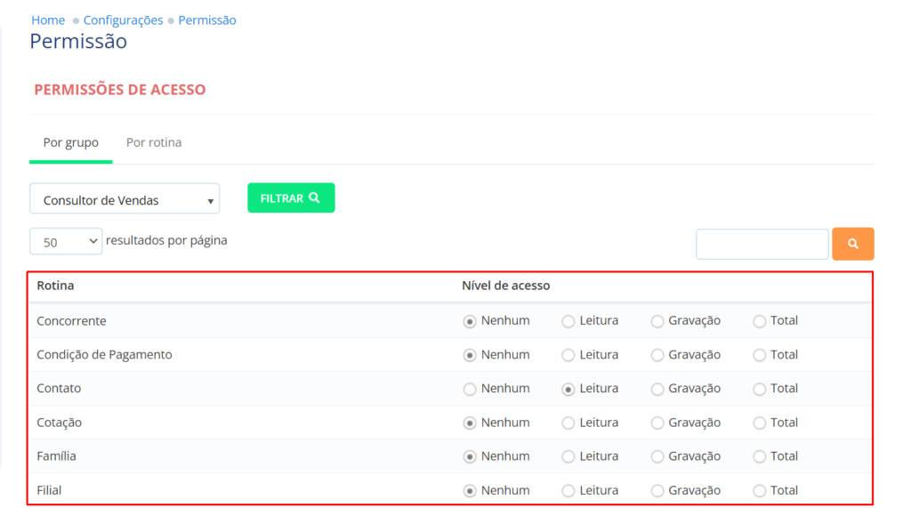Select Leitura for Filial
Viewport: 911px width, 508px height.
[568, 491]
